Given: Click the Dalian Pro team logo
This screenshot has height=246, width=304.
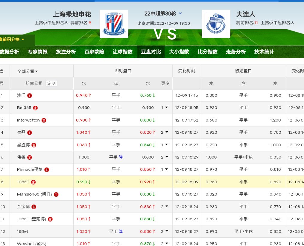Looking at the screenshot, I should [216, 24].
